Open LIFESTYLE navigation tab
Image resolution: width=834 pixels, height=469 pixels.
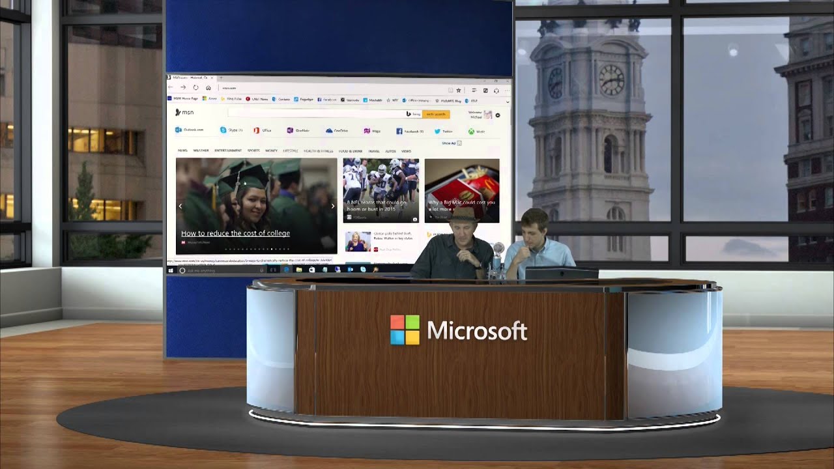pyautogui.click(x=291, y=151)
